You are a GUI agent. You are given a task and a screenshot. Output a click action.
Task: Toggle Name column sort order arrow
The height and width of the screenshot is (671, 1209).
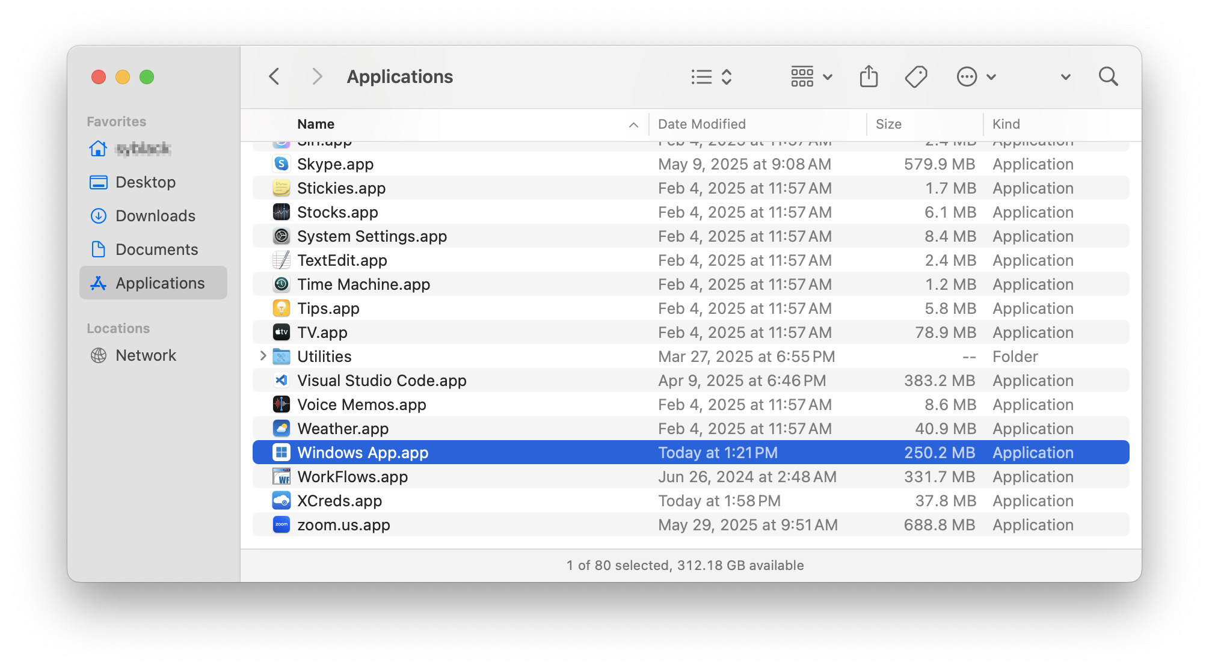pyautogui.click(x=633, y=124)
